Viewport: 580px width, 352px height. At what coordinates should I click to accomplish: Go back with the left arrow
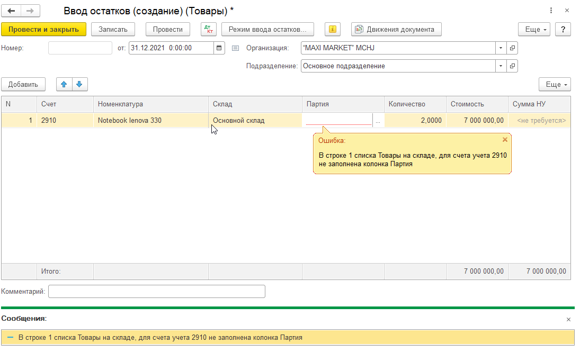click(x=11, y=11)
